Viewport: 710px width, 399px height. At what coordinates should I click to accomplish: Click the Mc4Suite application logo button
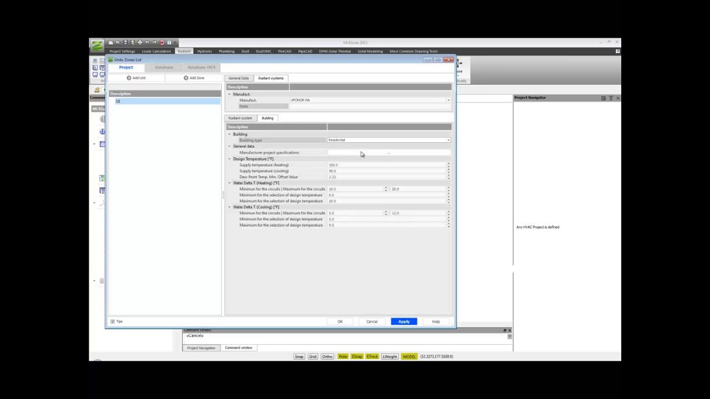tap(97, 45)
